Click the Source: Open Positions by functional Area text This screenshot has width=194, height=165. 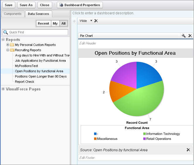(x=114, y=150)
